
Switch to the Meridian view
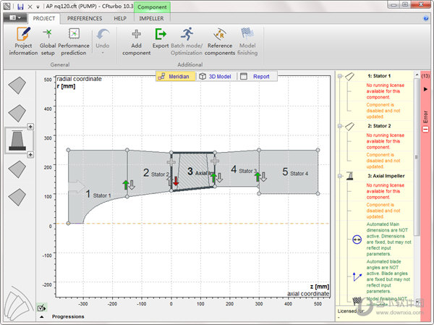(175, 77)
